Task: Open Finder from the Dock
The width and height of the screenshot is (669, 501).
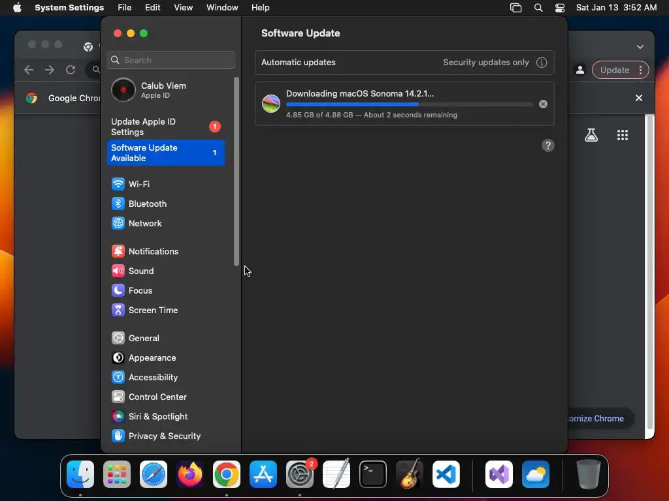Action: coord(80,474)
